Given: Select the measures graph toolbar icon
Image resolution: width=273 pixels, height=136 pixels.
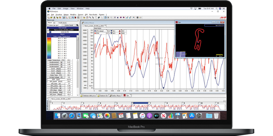Looking at the screenshot, I should coord(64,17).
